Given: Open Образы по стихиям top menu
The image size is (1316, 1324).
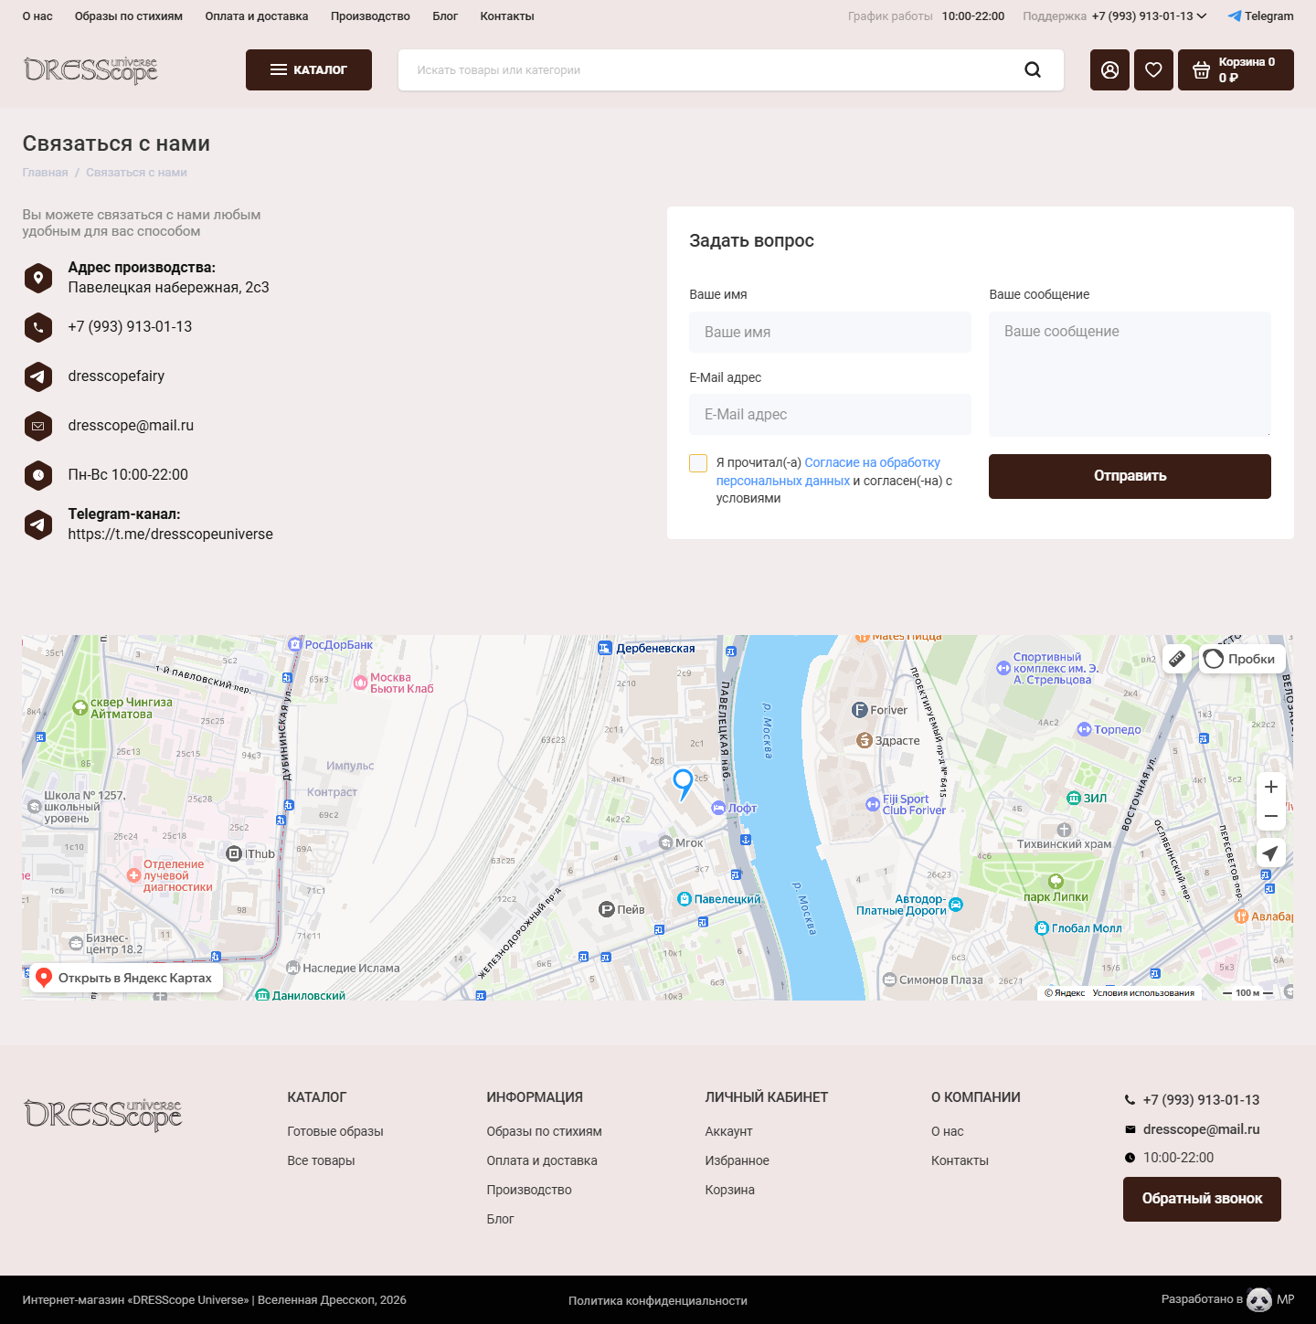Looking at the screenshot, I should (129, 16).
